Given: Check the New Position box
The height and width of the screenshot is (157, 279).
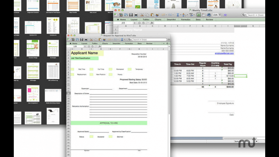Looking at the screenshot, I should pos(91,75).
